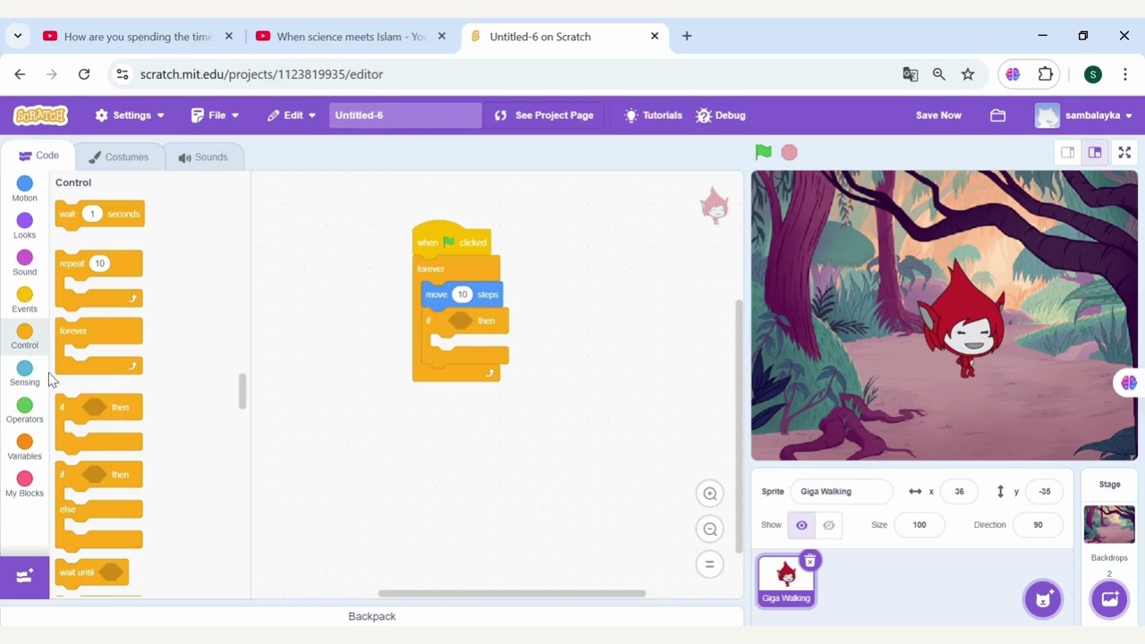Enter full screen stage mode

pos(1124,152)
